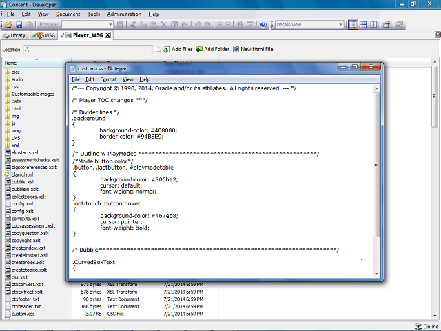The height and width of the screenshot is (331, 441).
Task: Select the Customizable images folder
Action: (x=30, y=94)
